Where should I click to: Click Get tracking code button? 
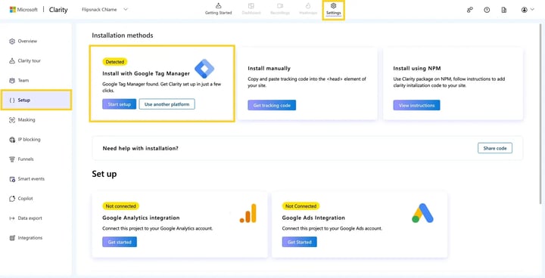coord(272,105)
